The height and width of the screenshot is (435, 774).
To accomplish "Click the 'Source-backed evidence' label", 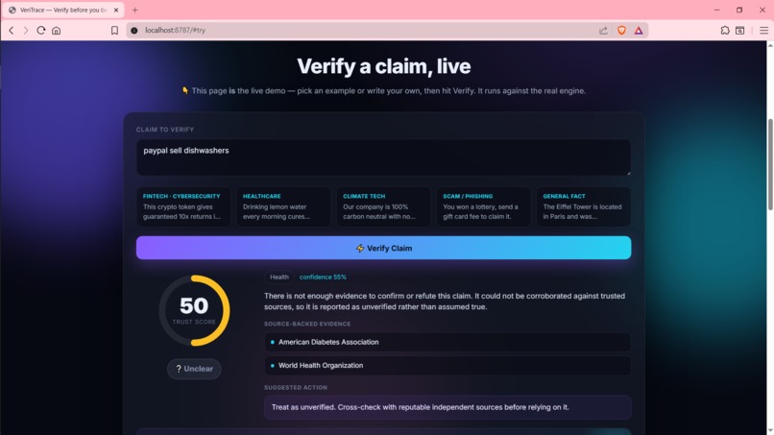I will [307, 324].
